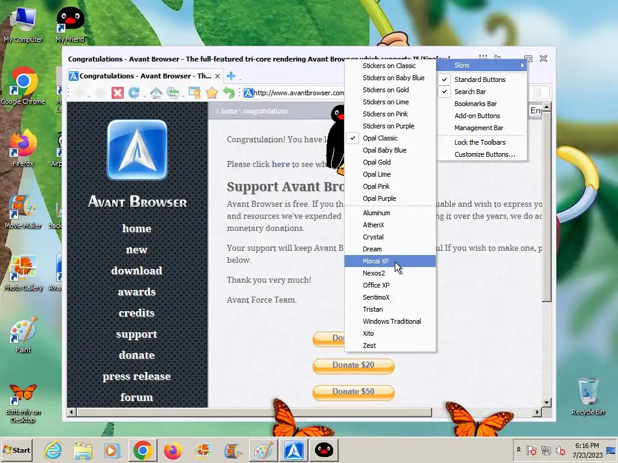Enable the Add-on Buttons option
618x463 pixels.
pos(482,116)
